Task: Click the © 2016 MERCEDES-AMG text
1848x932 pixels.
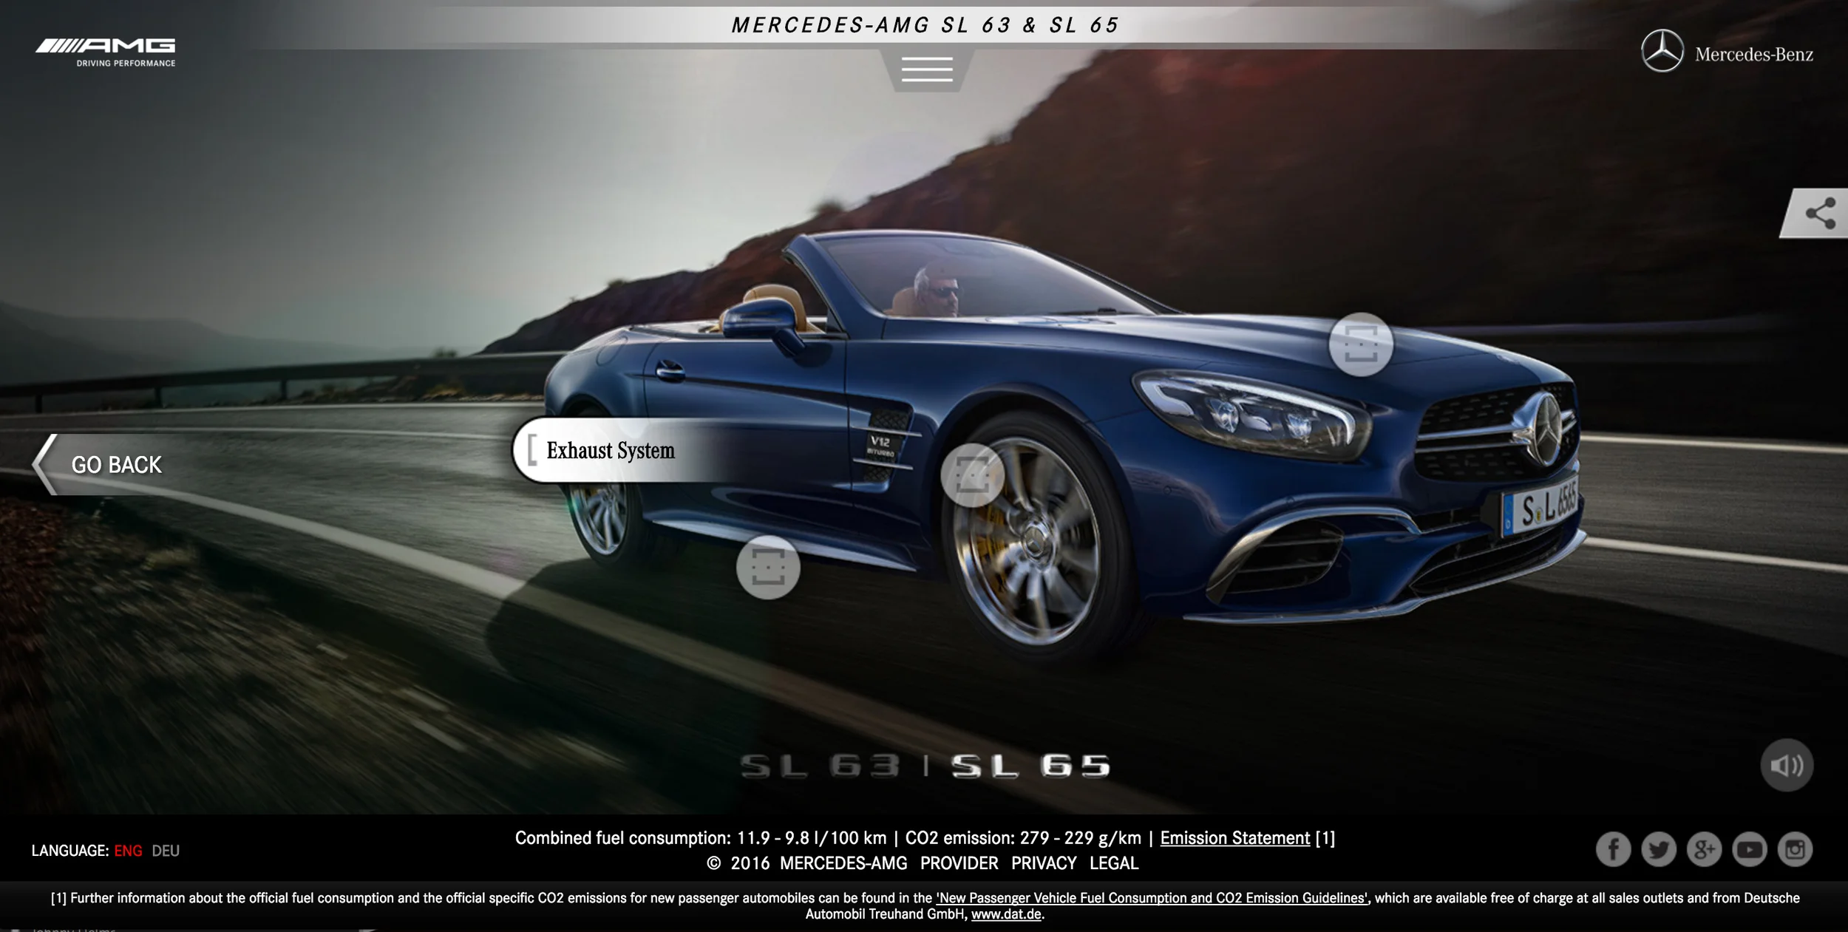Action: (807, 863)
